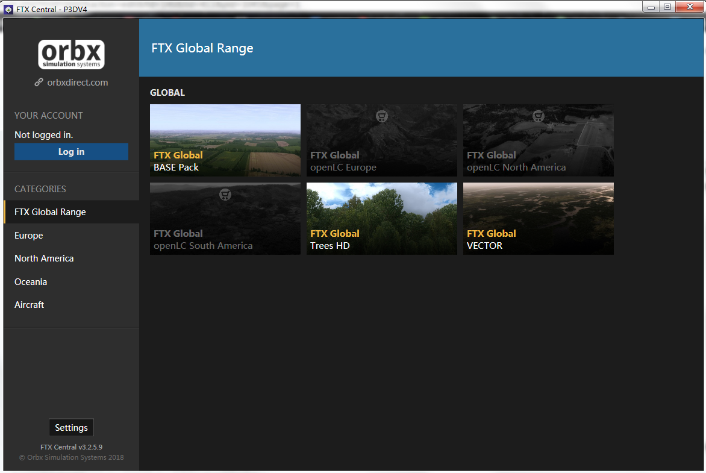Click the 'FTX Global Range' page title

click(x=202, y=48)
